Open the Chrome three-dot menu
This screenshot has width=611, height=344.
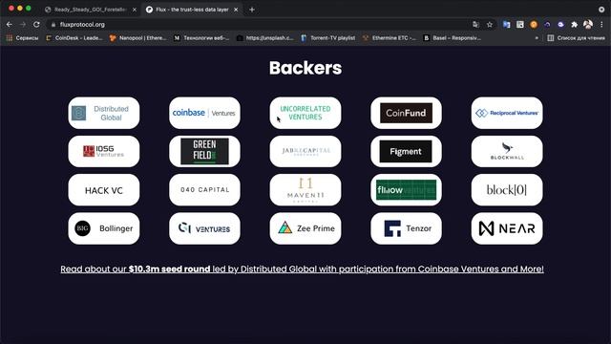(601, 24)
